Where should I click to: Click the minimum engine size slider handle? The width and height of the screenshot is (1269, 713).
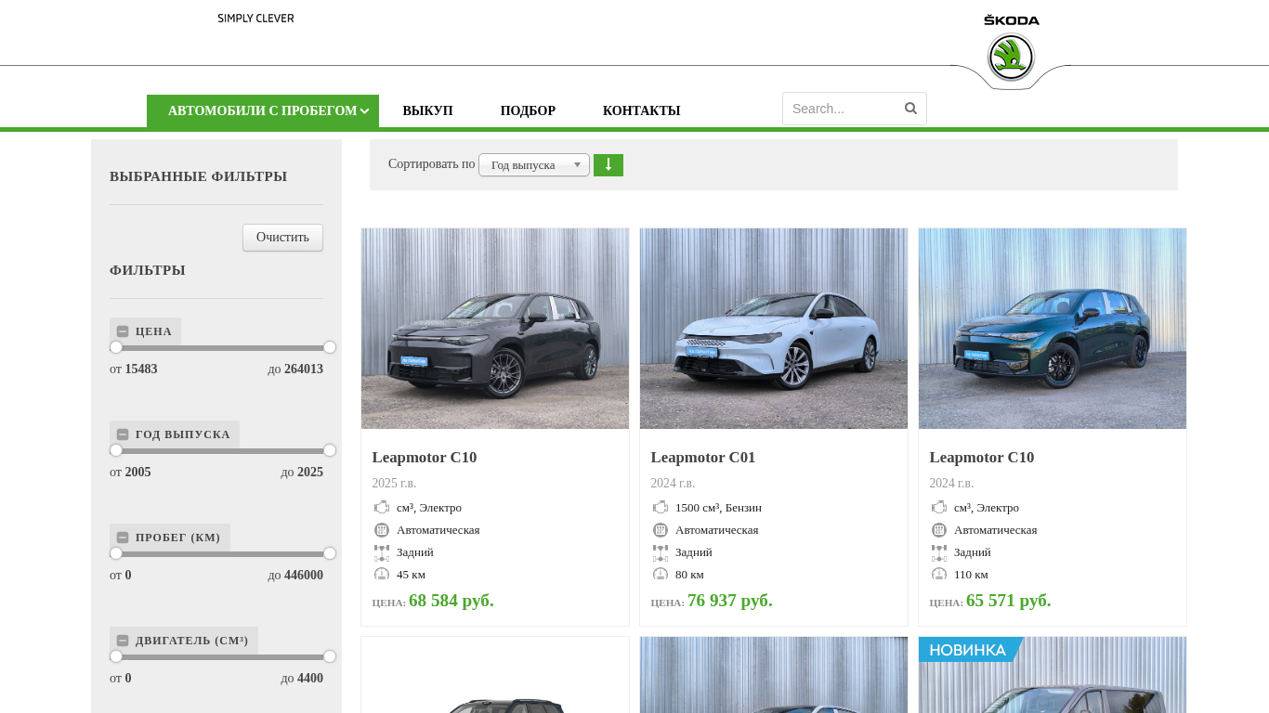coord(116,656)
